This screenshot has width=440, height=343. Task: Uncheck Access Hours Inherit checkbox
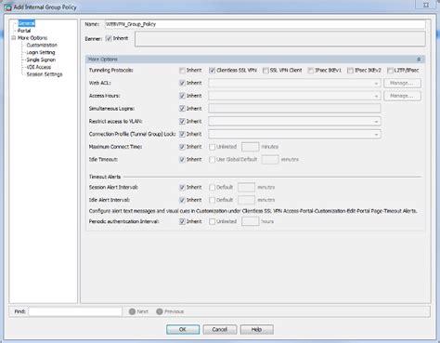pyautogui.click(x=182, y=96)
